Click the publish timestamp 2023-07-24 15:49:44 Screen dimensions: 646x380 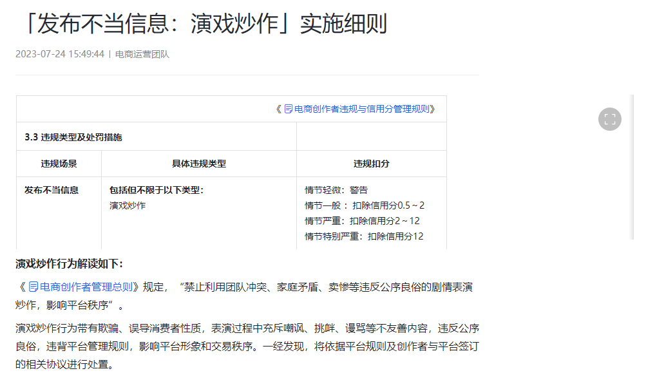click(60, 54)
